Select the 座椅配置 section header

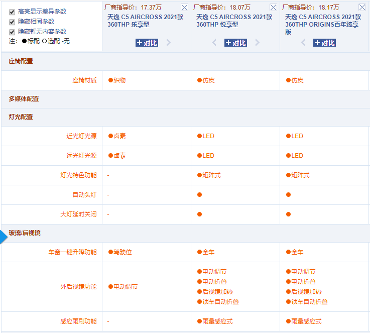(x=21, y=61)
